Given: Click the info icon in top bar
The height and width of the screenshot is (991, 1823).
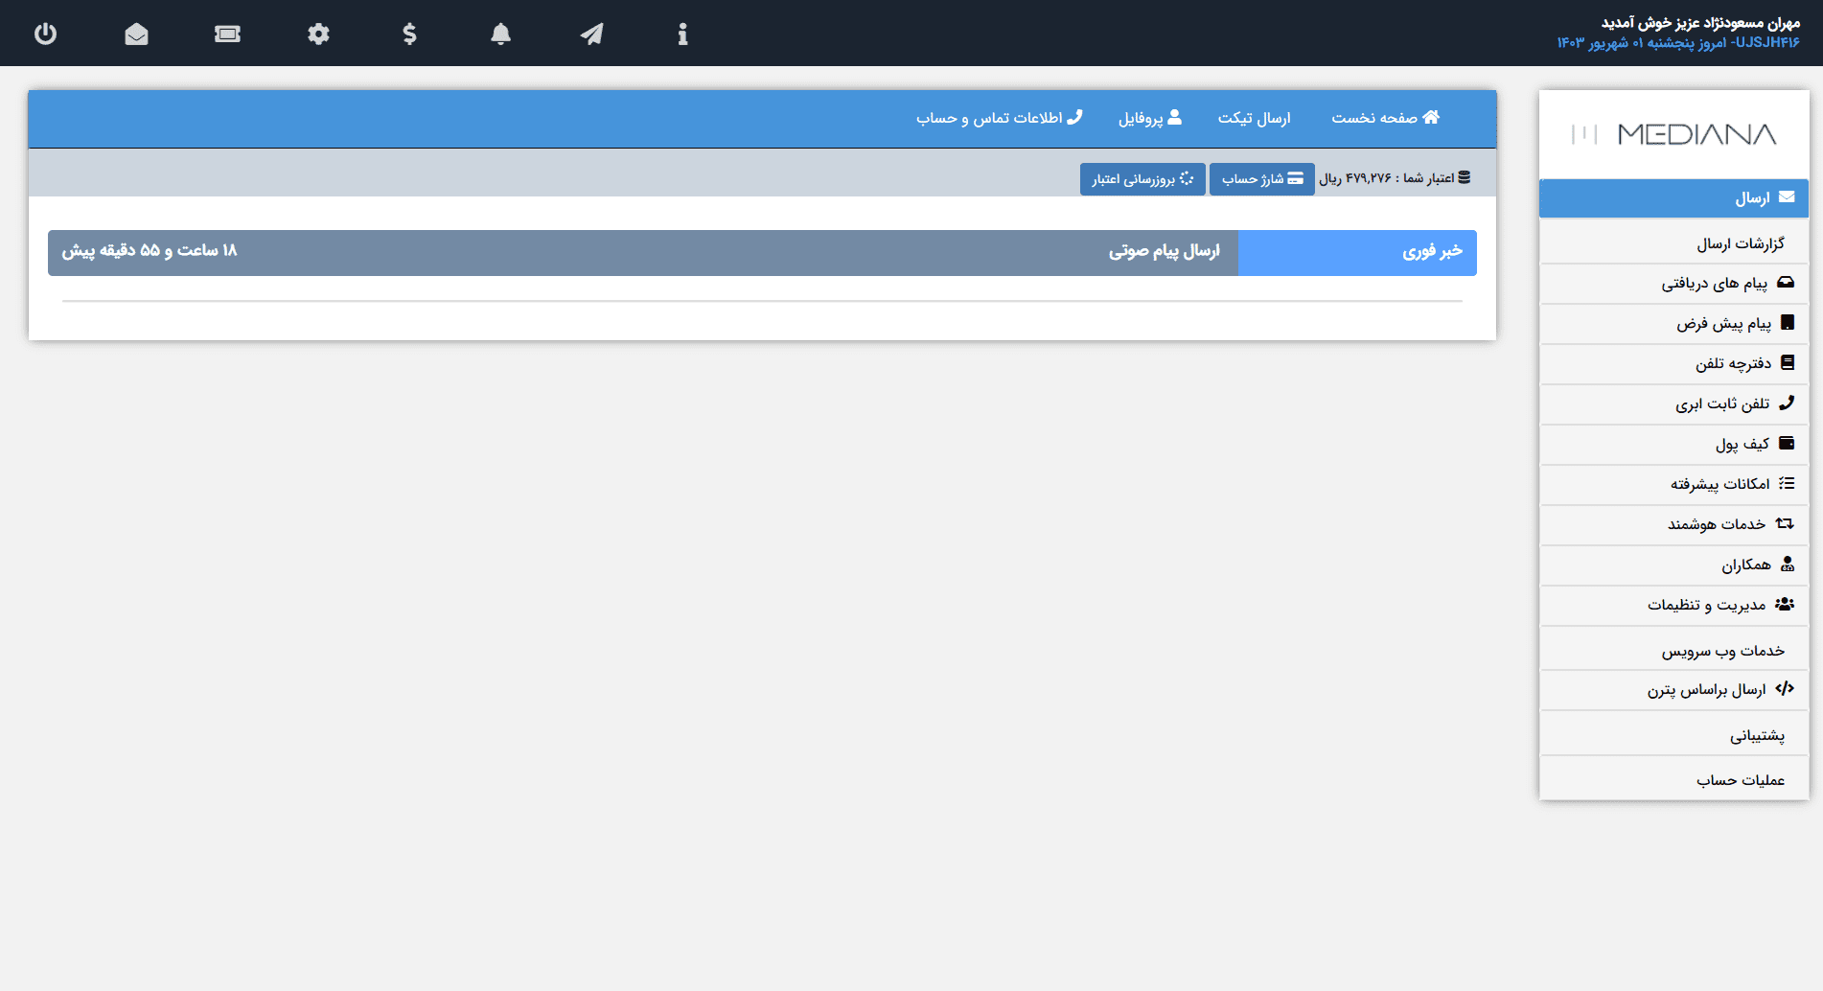Looking at the screenshot, I should [682, 35].
